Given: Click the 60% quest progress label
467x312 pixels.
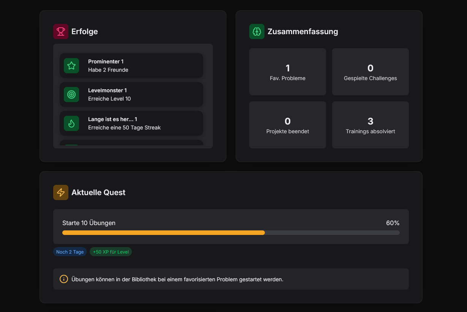Looking at the screenshot, I should click(393, 223).
